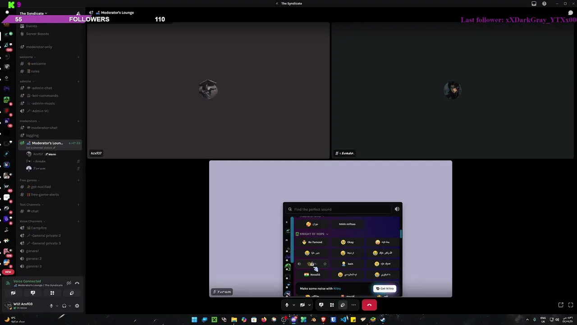
Task: Open the free-game-alerts channel
Action: click(x=50, y=195)
